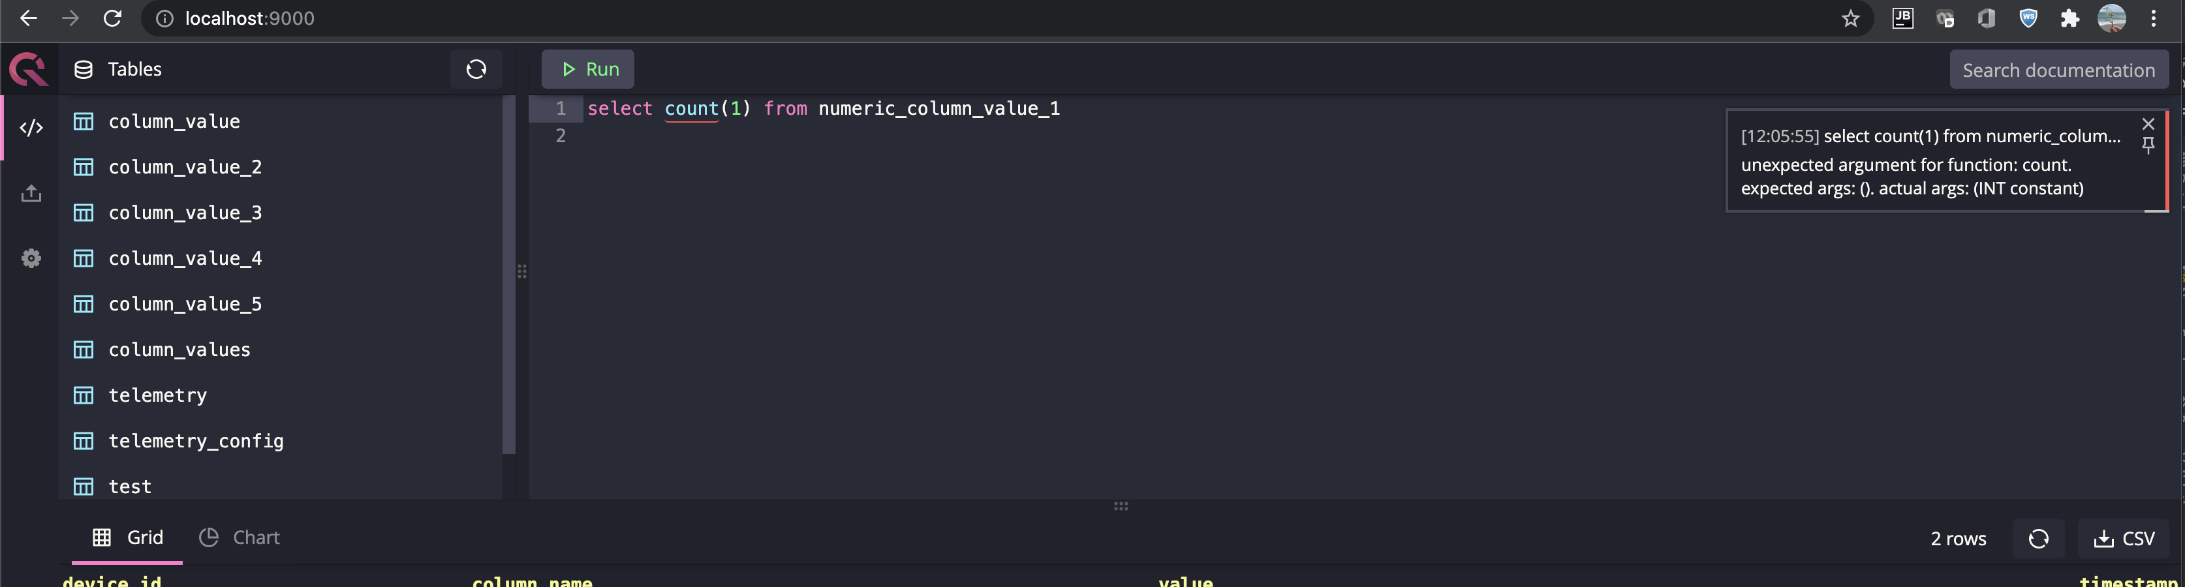Bookmark this page with star icon
Screen dimensions: 2185x587
pos(1850,19)
